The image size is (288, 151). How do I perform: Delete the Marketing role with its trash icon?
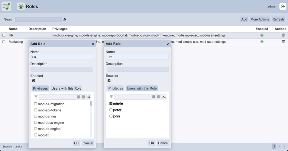coord(283,42)
